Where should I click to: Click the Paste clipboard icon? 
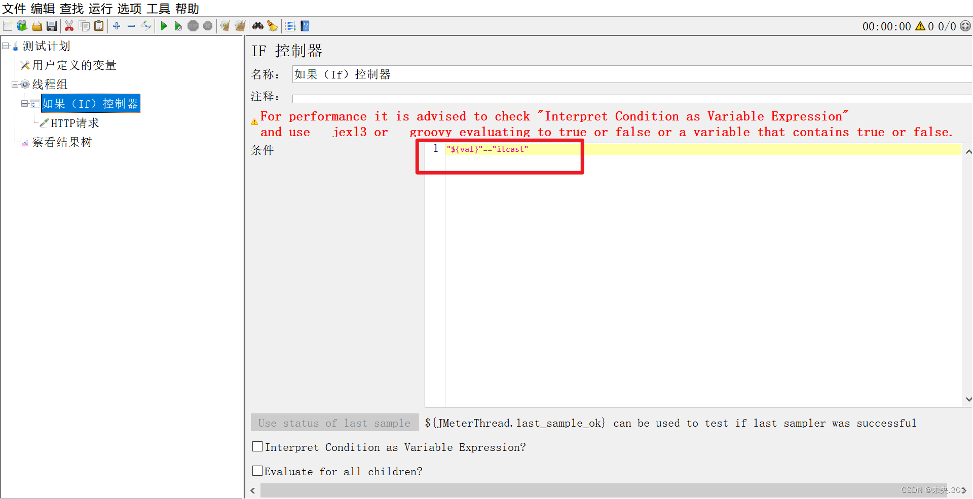[x=99, y=26]
